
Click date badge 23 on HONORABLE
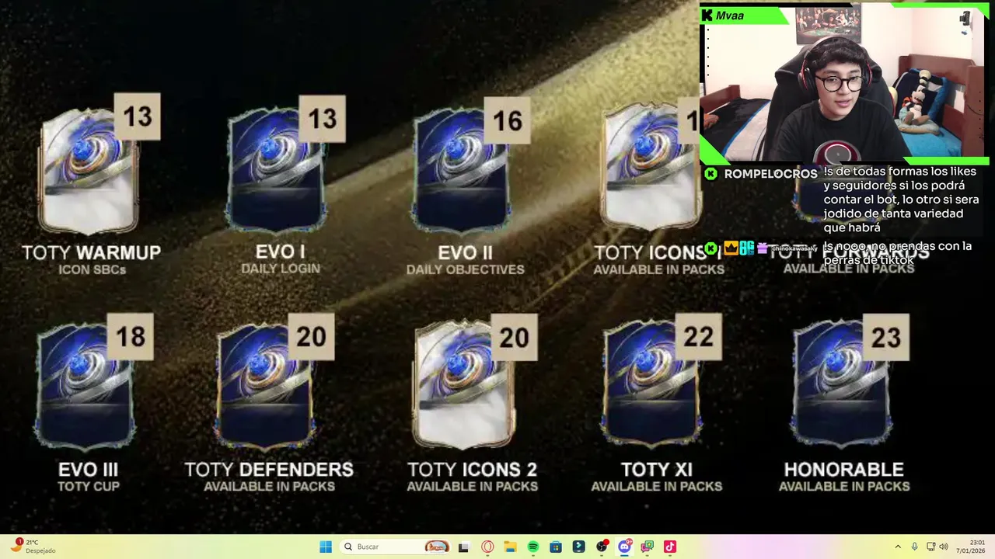point(885,338)
